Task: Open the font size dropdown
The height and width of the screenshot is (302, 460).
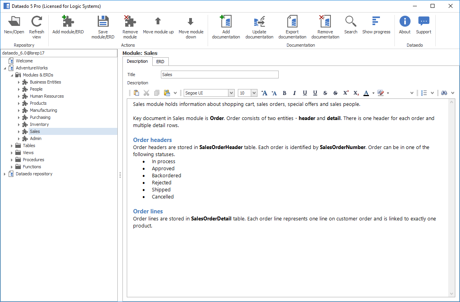Action: [x=254, y=93]
